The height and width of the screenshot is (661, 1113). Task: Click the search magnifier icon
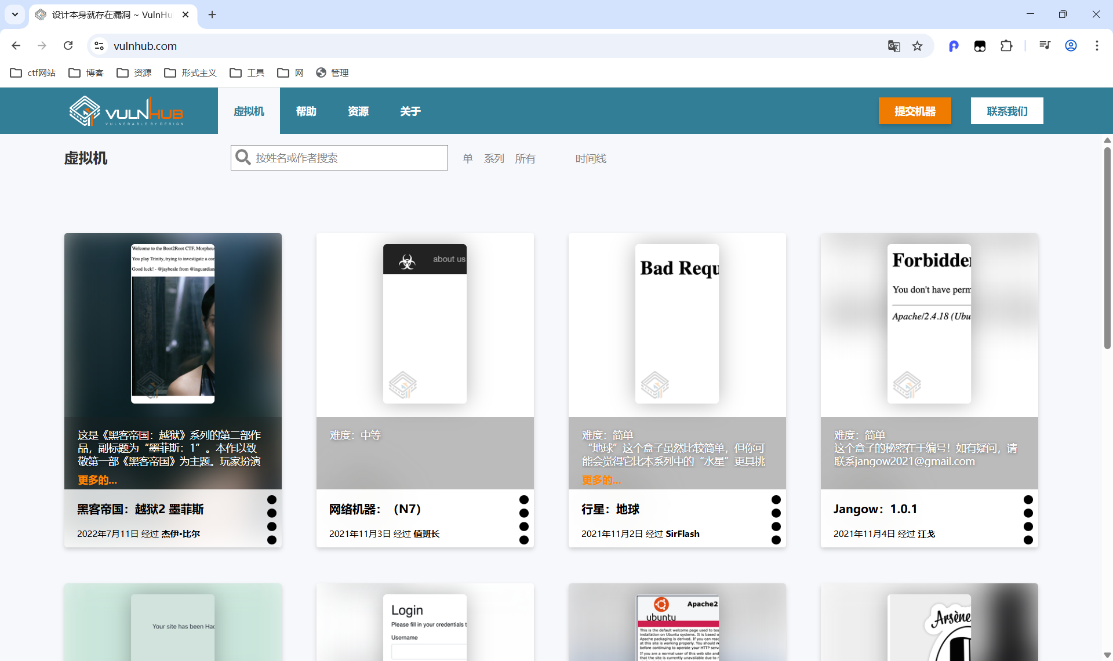(x=243, y=158)
